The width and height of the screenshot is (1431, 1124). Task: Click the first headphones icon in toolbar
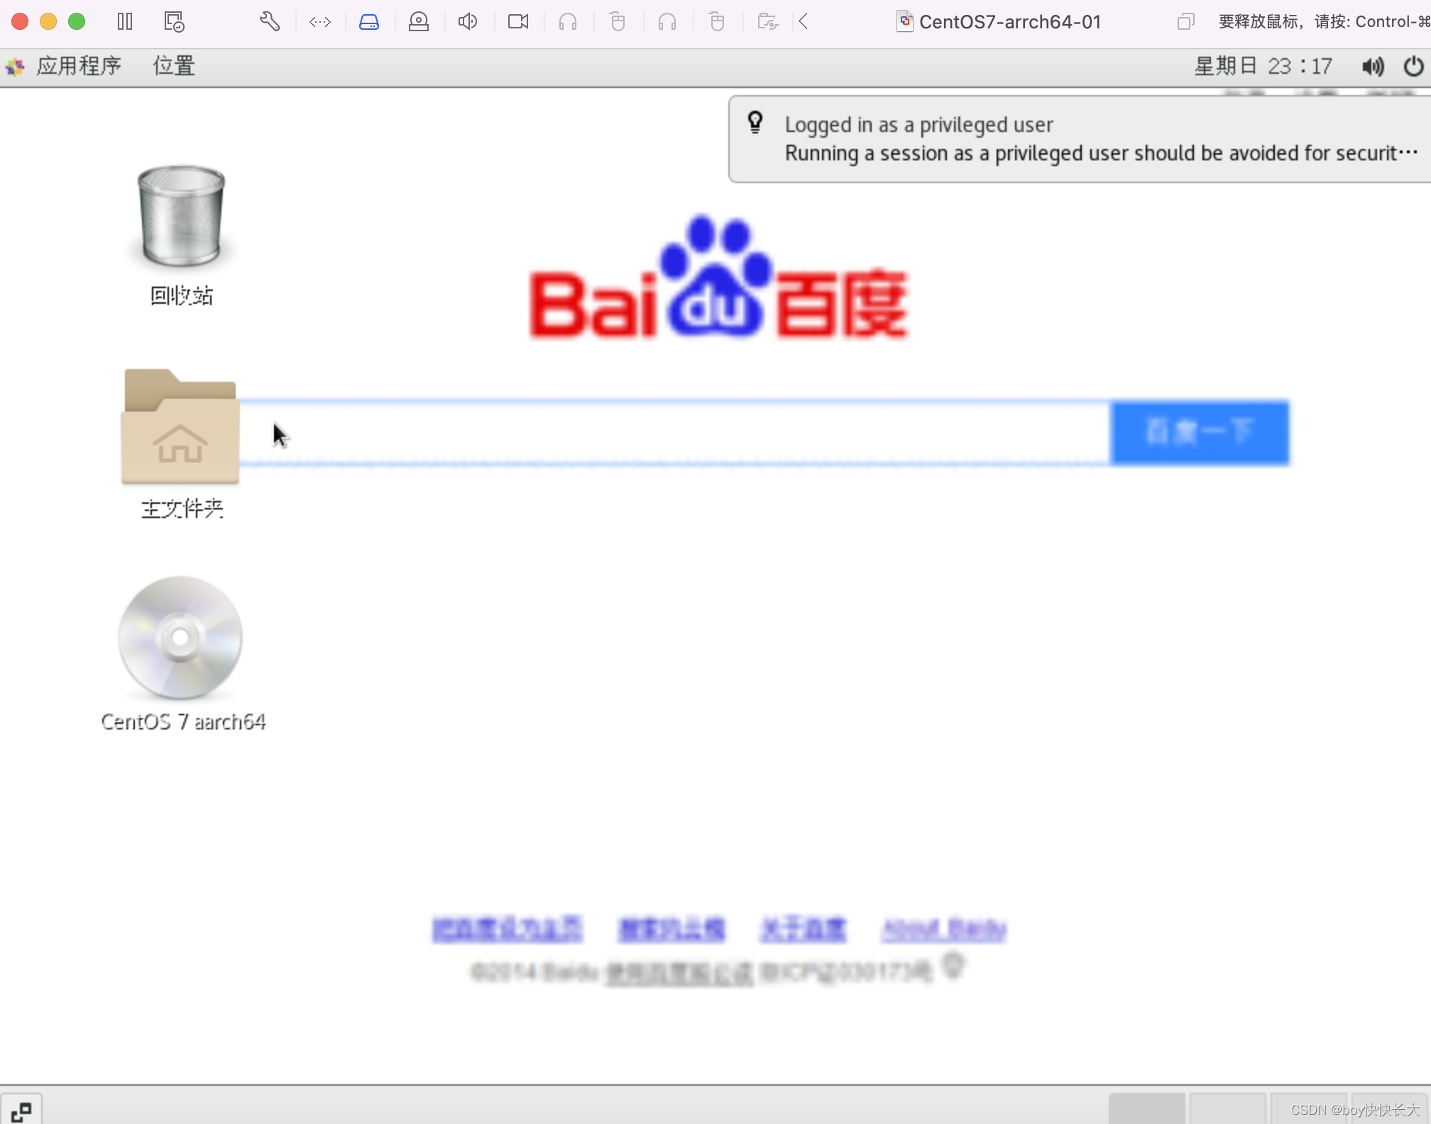(568, 22)
